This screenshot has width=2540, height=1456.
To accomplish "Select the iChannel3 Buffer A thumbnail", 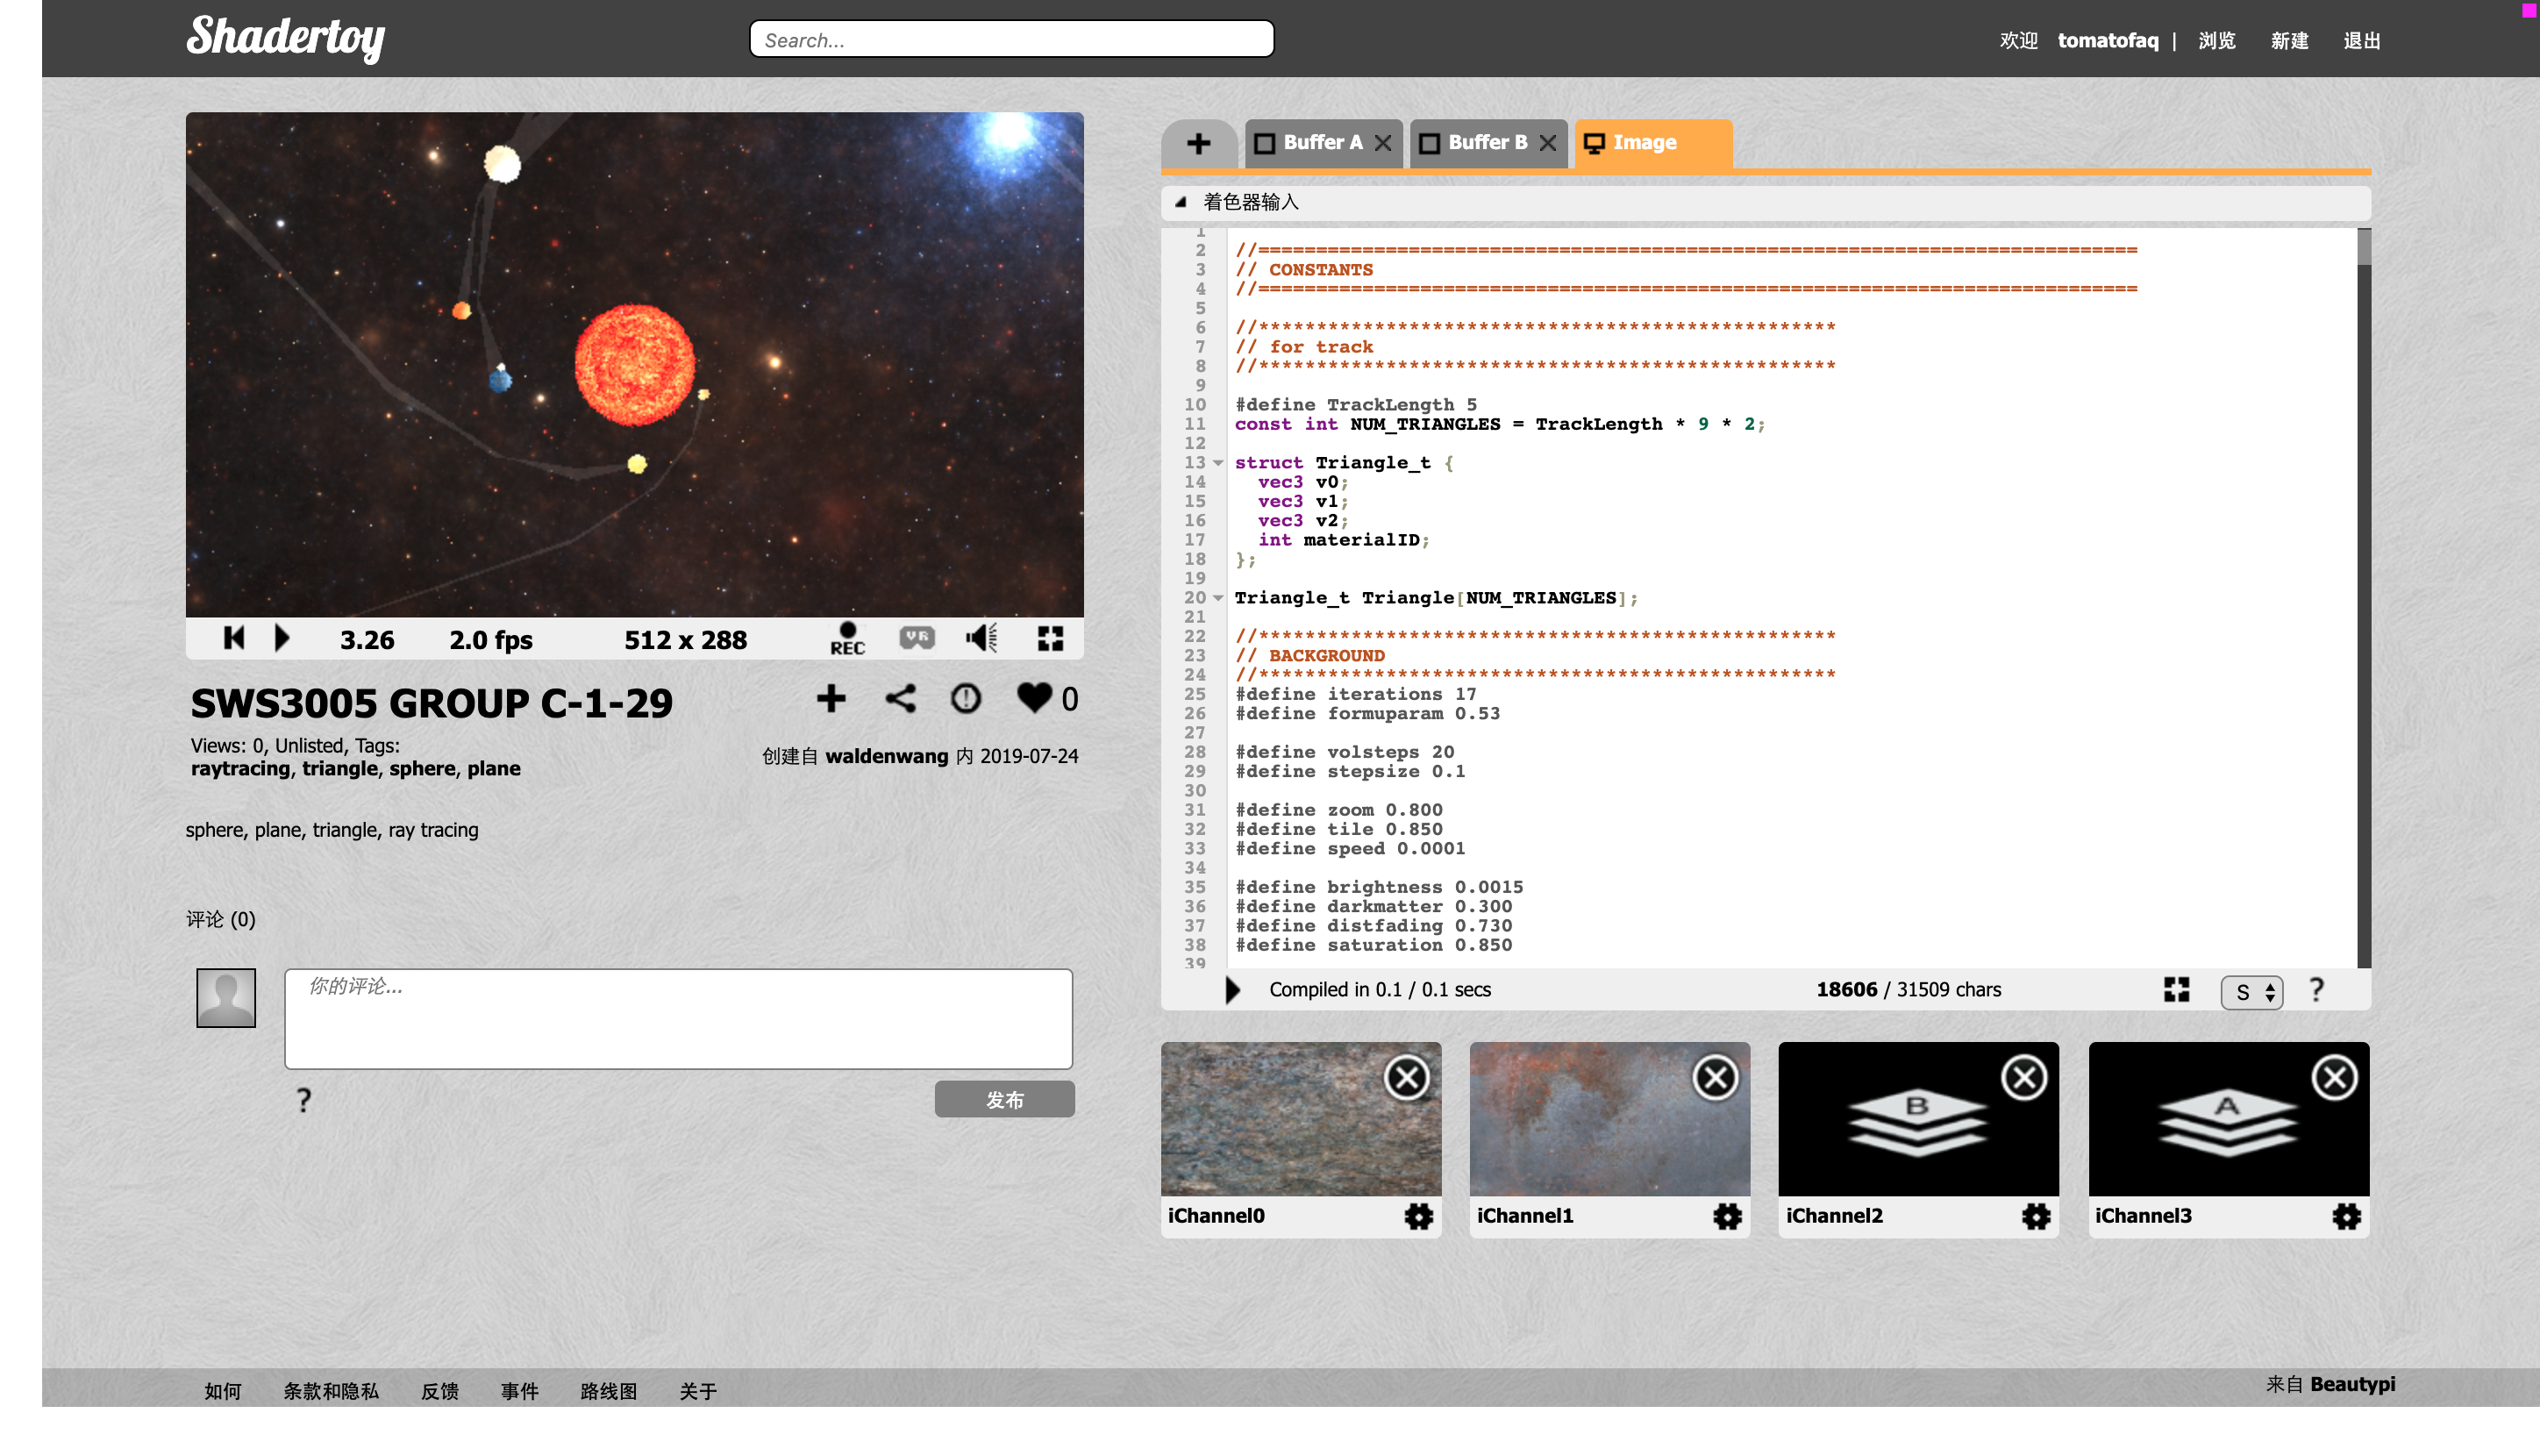I will (x=2228, y=1119).
